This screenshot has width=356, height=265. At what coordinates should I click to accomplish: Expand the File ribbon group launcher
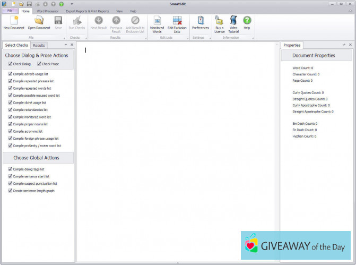[64, 38]
